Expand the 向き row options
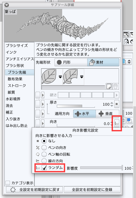136x198 pixels. point(43,123)
